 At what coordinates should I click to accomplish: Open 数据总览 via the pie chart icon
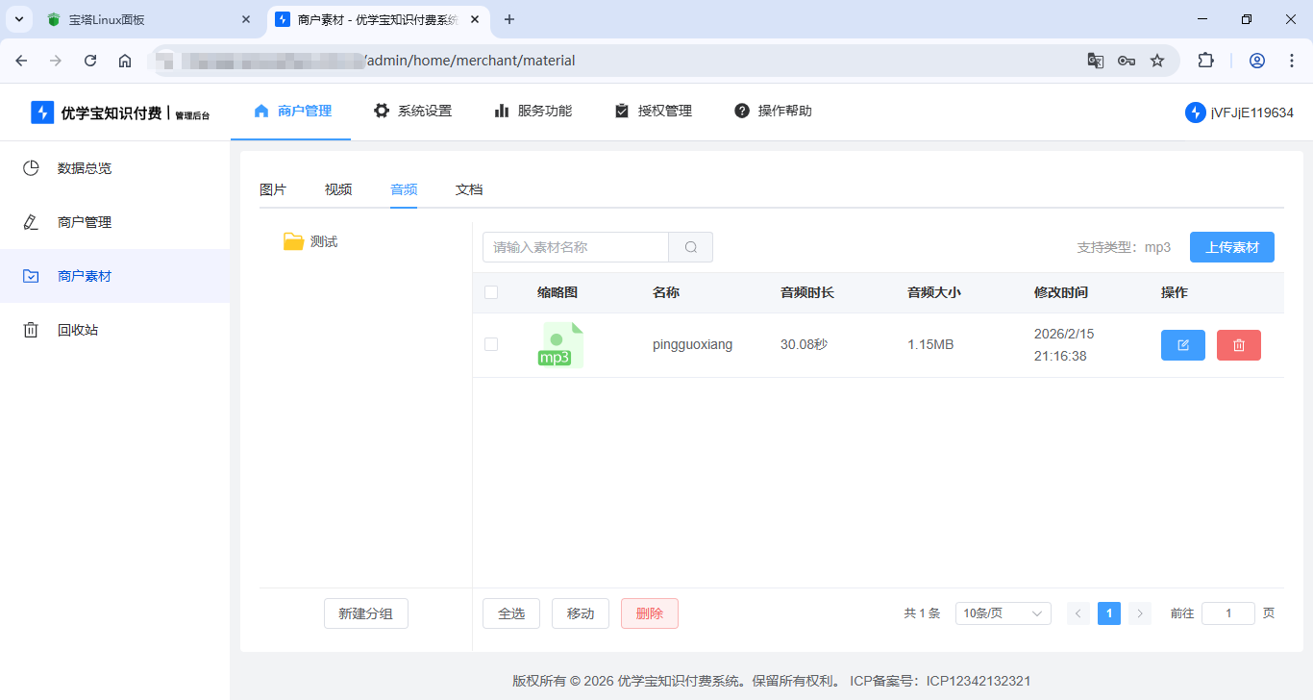point(30,168)
